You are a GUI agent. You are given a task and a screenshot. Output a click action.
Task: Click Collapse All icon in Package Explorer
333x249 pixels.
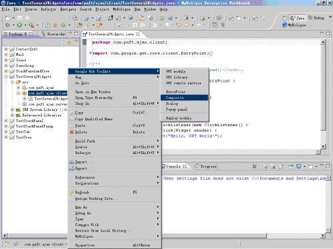(x=62, y=42)
